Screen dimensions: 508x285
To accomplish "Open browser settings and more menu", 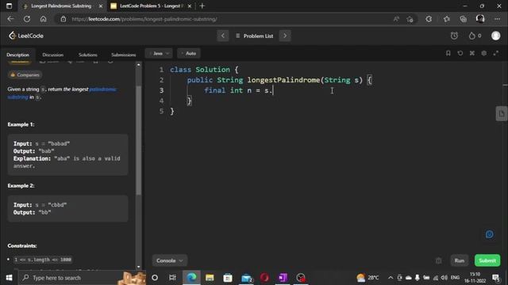I will pyautogui.click(x=497, y=19).
